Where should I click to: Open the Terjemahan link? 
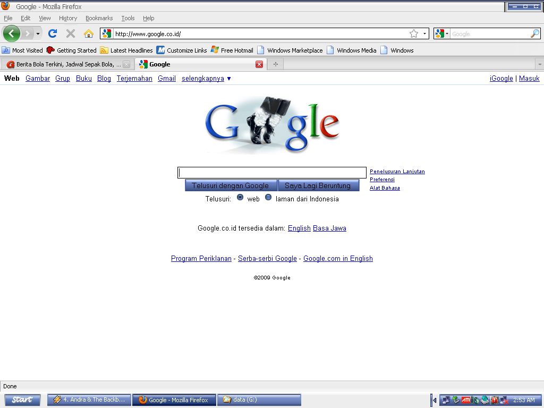click(134, 79)
